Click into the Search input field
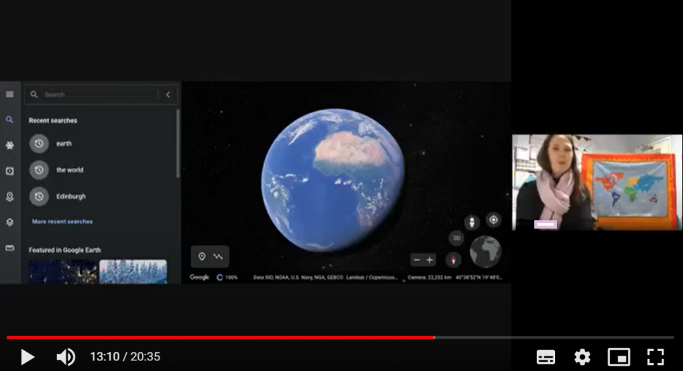 pyautogui.click(x=100, y=95)
